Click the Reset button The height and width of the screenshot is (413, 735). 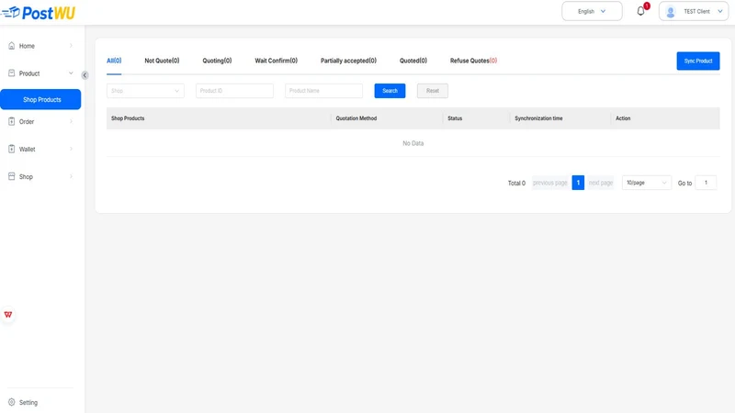433,91
